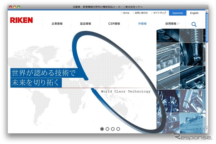Select the fourth carousel slide dot
The image size is (216, 144).
118,129
